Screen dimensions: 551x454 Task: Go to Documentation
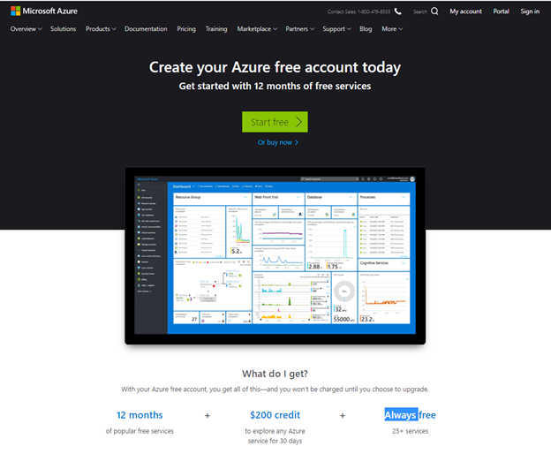(146, 29)
